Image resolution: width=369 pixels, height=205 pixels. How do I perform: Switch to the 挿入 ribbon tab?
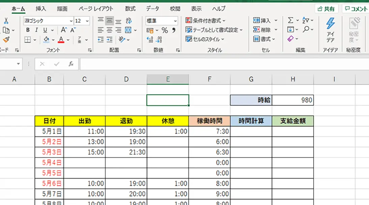[x=41, y=9]
